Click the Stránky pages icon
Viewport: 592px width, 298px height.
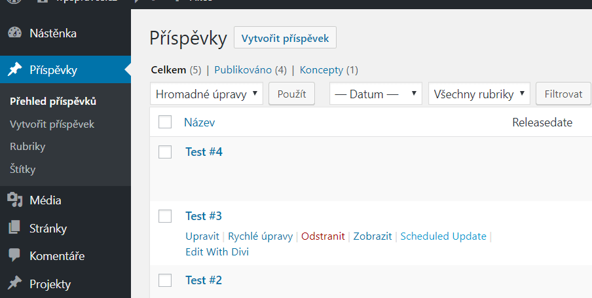point(14,228)
